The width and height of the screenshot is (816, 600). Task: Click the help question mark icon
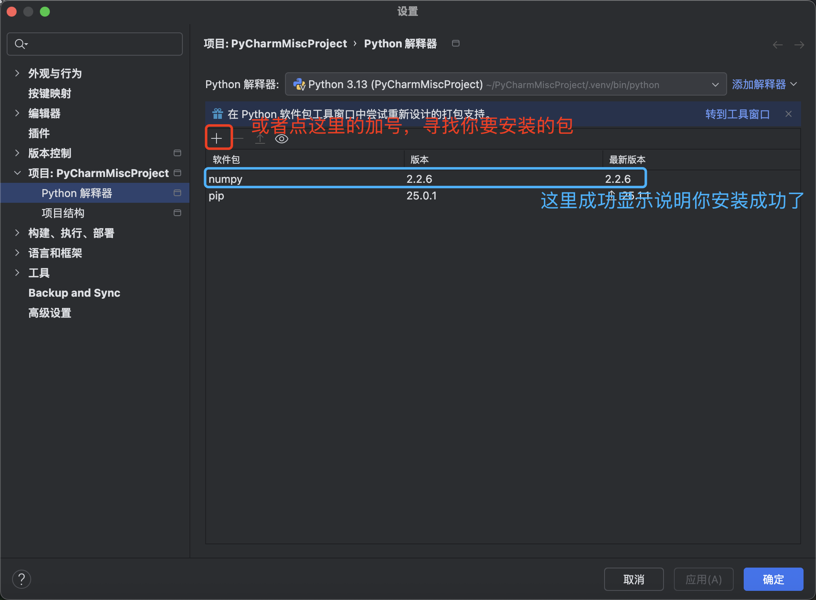[x=22, y=578]
